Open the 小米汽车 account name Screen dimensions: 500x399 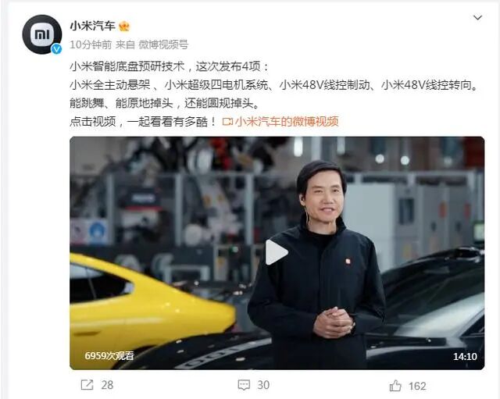92,26
